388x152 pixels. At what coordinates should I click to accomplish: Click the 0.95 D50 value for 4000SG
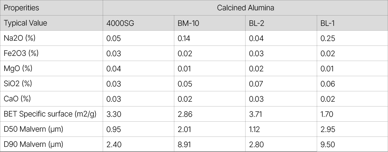[x=114, y=129]
